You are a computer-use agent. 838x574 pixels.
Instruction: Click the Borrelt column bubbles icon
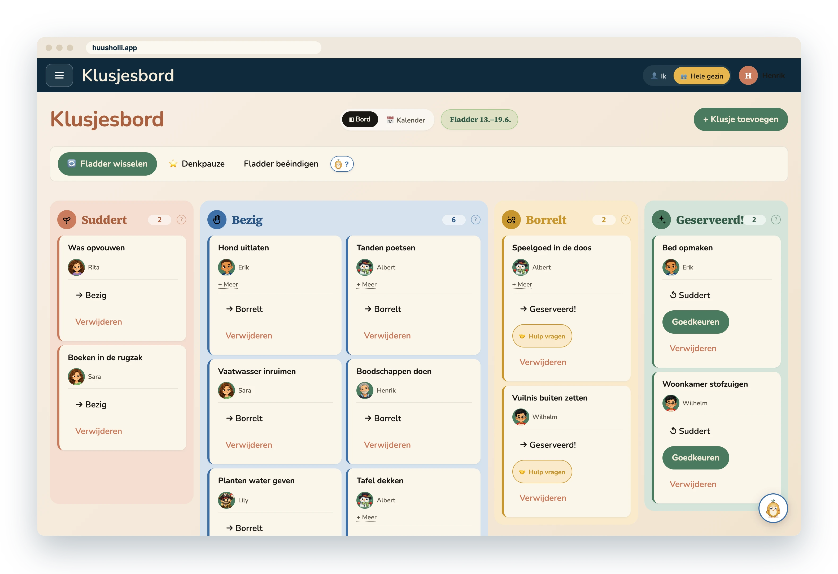511,220
